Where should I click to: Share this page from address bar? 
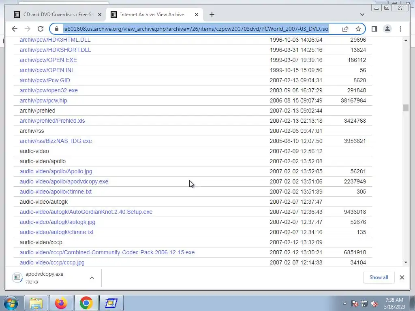click(x=345, y=29)
